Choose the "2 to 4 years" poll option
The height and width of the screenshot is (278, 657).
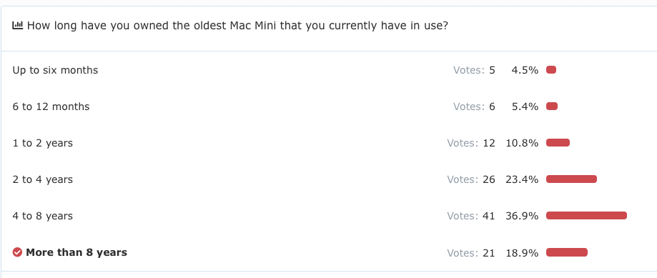[x=43, y=179]
